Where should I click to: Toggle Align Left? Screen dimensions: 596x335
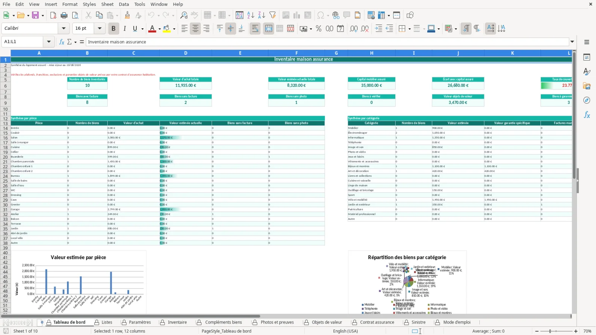pos(184,29)
